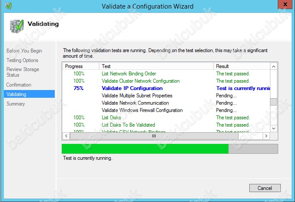This screenshot has height=202, width=295.
Task: Click the Summary step in sidebar
Action: click(x=16, y=104)
